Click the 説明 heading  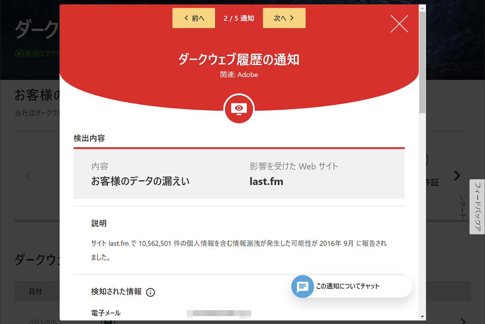pyautogui.click(x=99, y=223)
